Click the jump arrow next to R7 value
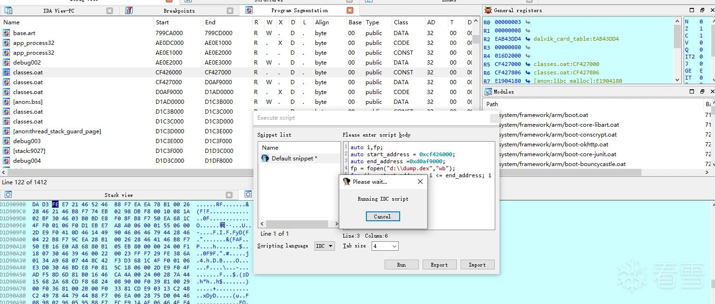Screen dimensions: 715x304 [528, 81]
